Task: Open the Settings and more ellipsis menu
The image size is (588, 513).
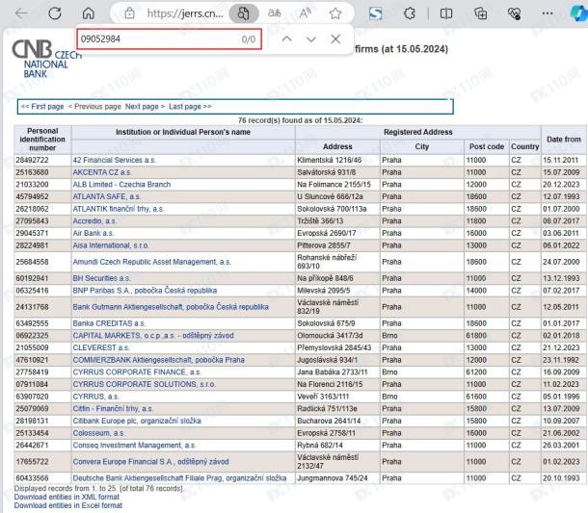Action: (548, 13)
